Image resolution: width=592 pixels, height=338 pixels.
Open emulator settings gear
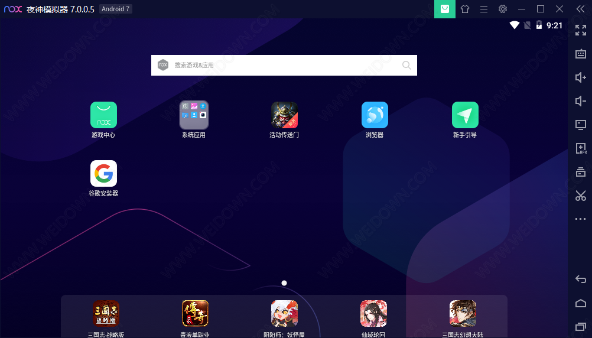click(x=503, y=9)
